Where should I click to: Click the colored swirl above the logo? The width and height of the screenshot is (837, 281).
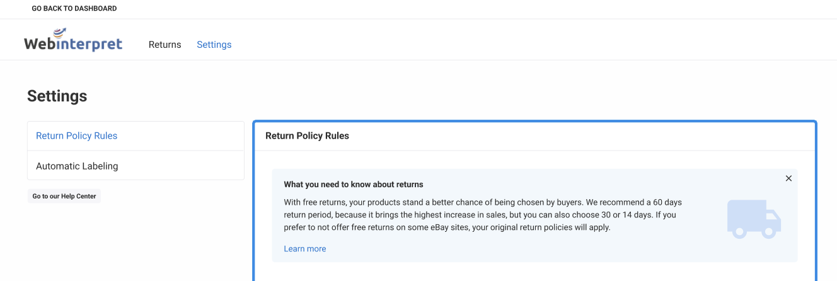click(x=59, y=32)
